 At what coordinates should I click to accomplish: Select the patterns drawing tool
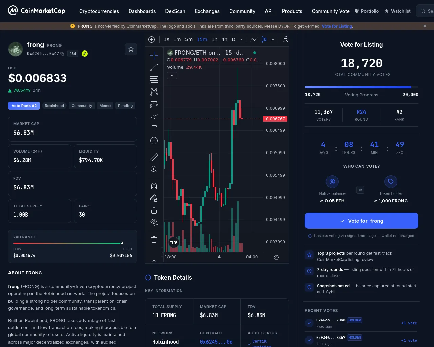[154, 92]
